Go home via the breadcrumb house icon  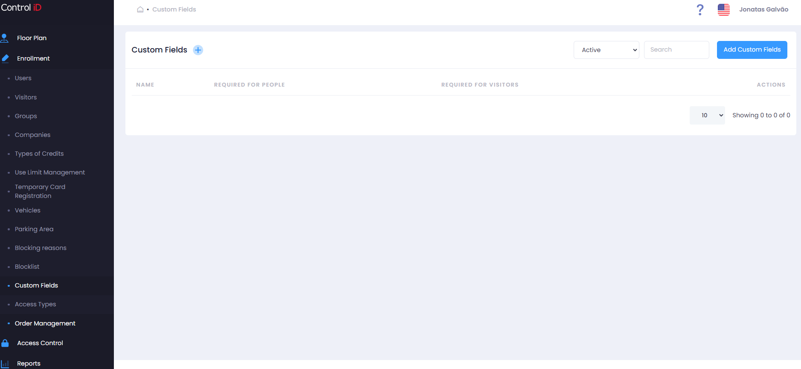coord(140,9)
